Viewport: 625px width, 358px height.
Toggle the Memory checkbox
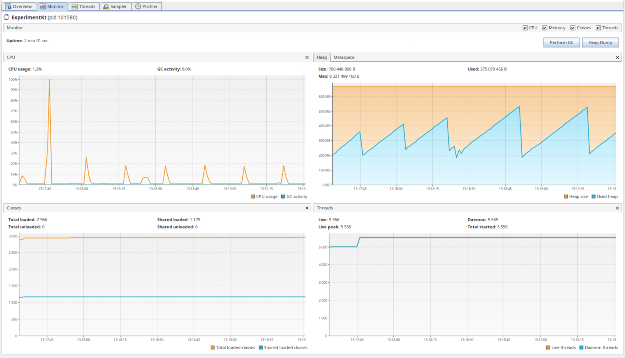(545, 28)
